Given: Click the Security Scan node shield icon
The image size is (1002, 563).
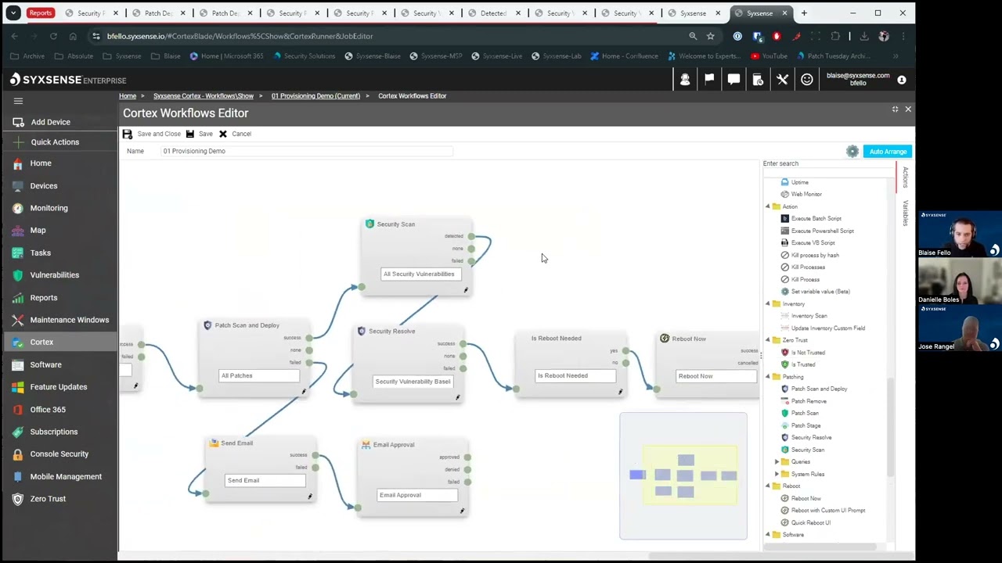Looking at the screenshot, I should tap(369, 224).
